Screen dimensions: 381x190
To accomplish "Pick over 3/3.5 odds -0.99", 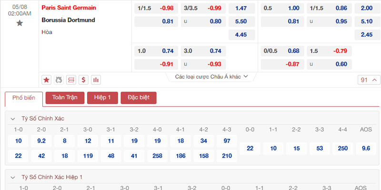I will coord(203,8).
